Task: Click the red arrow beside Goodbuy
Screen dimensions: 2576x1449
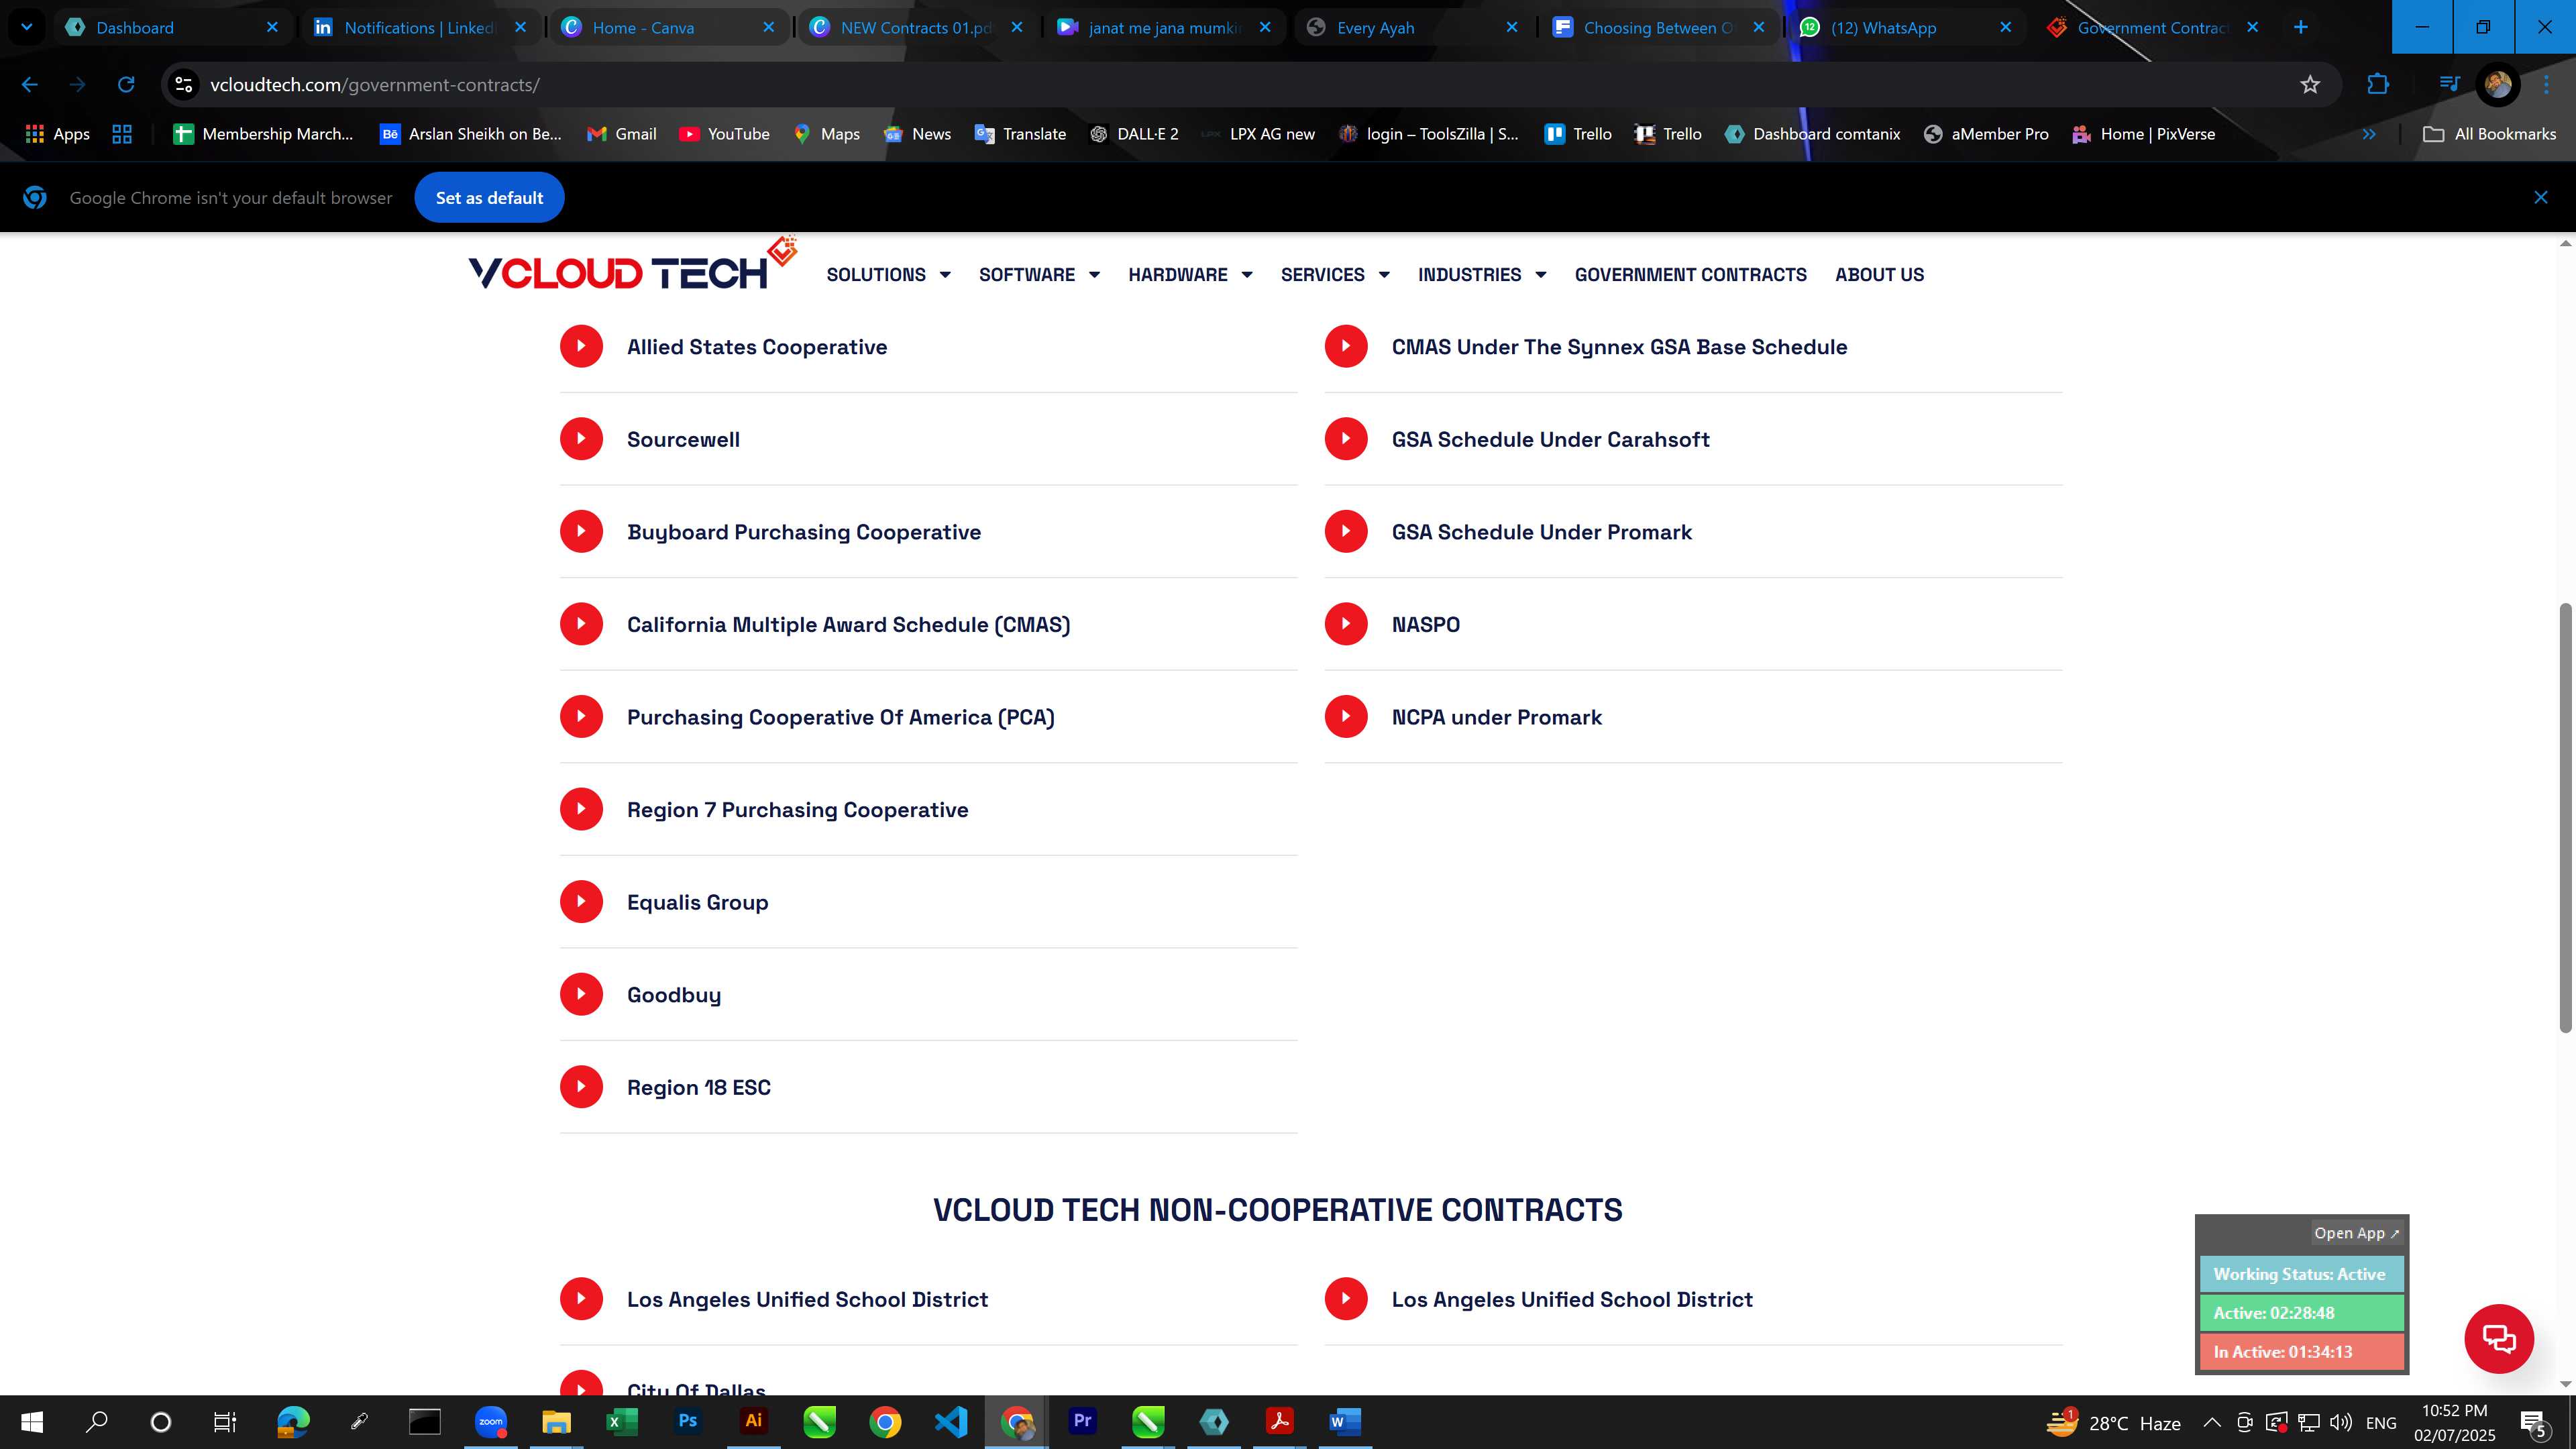Action: click(x=581, y=994)
